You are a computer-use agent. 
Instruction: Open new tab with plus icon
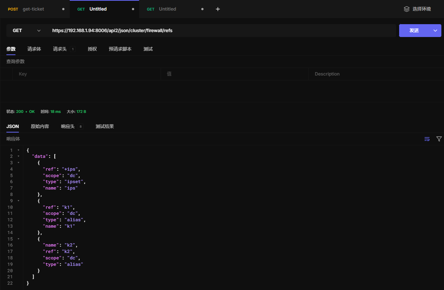pyautogui.click(x=217, y=9)
